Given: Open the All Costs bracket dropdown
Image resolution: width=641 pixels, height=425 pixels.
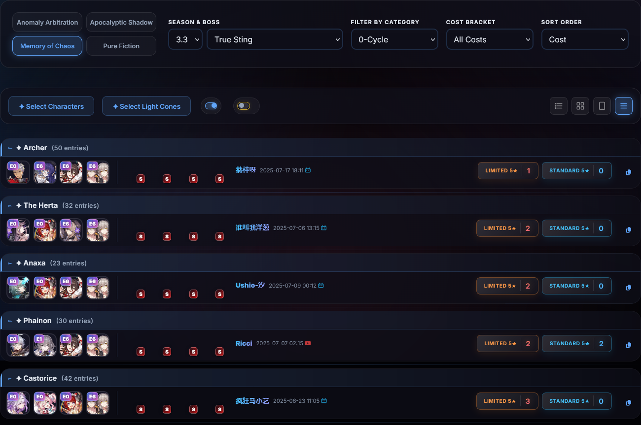Looking at the screenshot, I should coord(490,39).
